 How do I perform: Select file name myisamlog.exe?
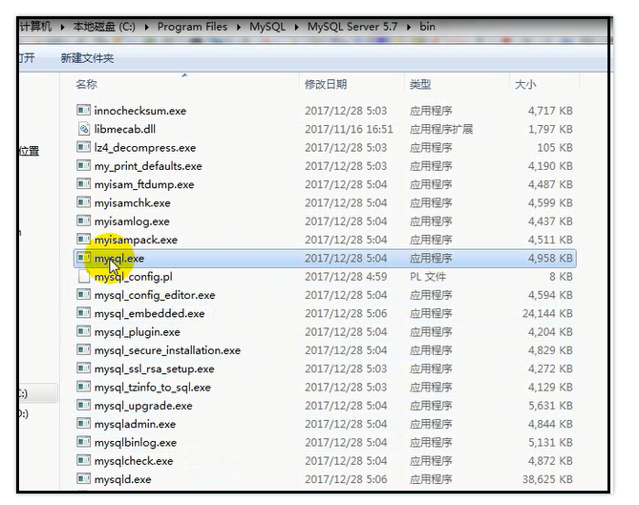click(132, 221)
